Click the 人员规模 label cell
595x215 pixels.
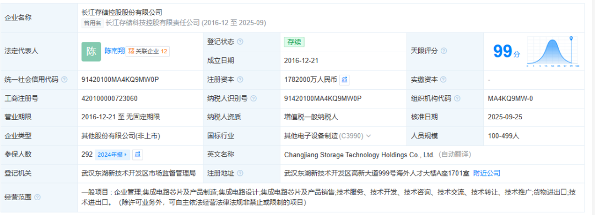pos(445,135)
